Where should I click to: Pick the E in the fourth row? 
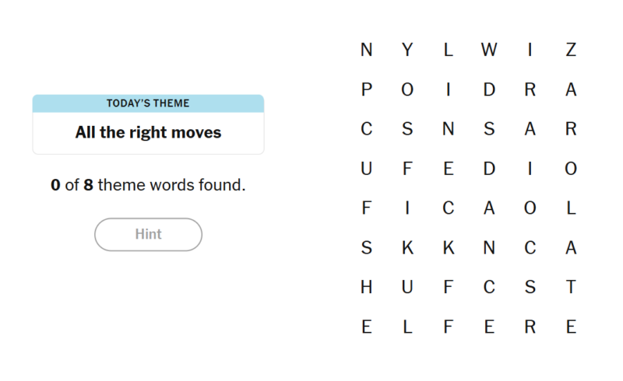pos(449,169)
